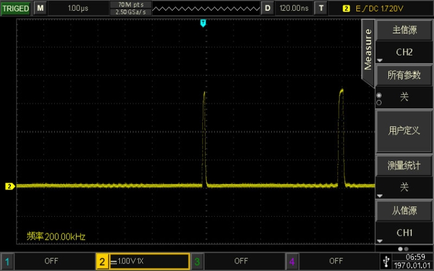The height and width of the screenshot is (271, 434).
Task: Click the T trigger icon in top bar
Action: pyautogui.click(x=322, y=9)
